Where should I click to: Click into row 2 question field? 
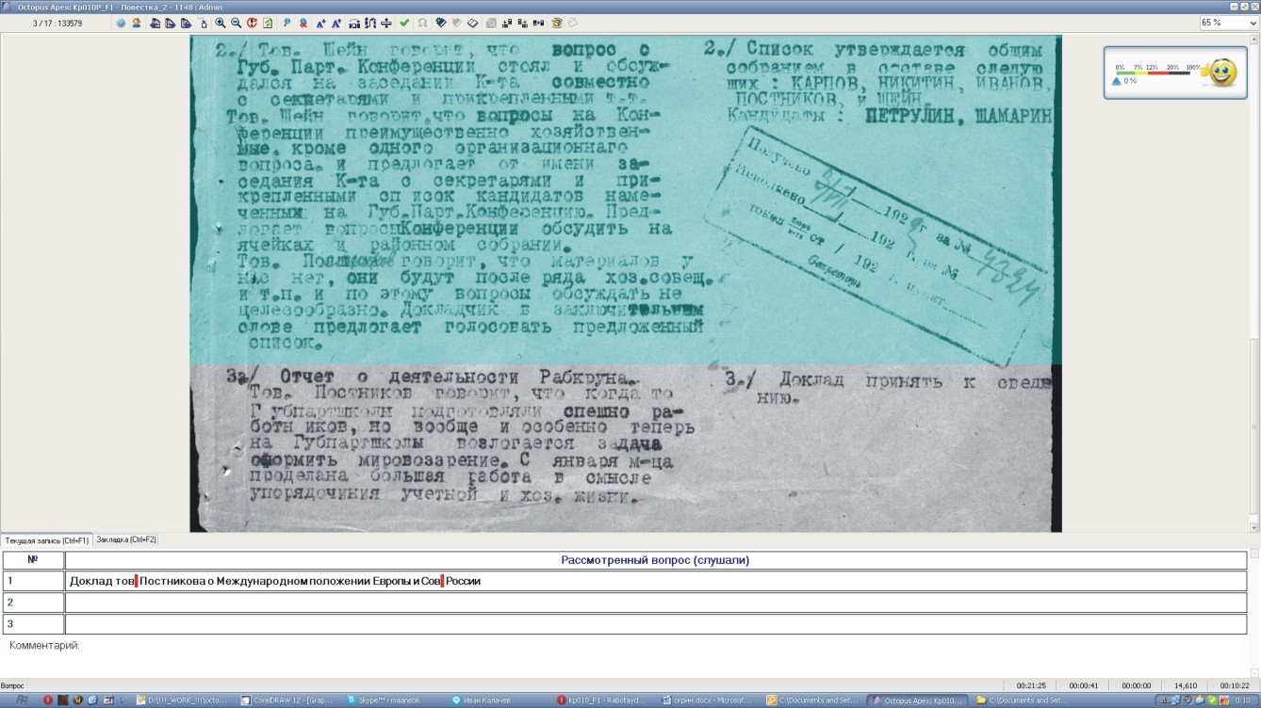(655, 603)
